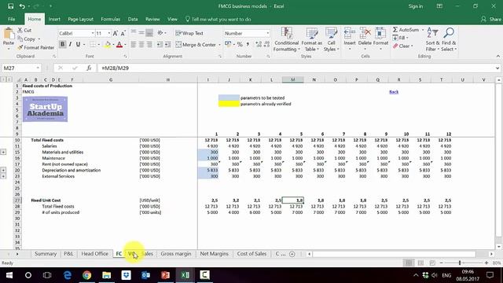
Task: Open the fill color dropdown arrow
Action: [x=113, y=45]
